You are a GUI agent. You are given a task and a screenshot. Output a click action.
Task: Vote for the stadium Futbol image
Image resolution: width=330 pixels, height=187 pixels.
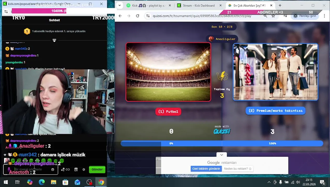click(x=168, y=72)
